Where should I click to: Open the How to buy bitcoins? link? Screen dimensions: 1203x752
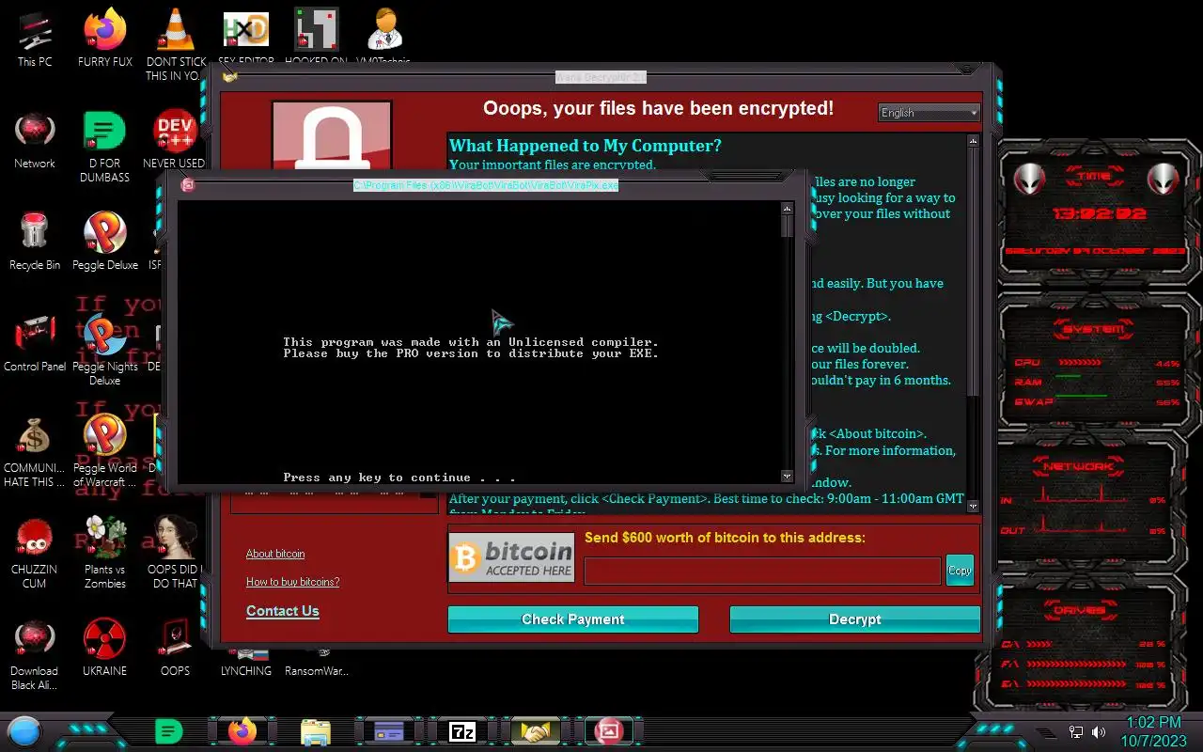(292, 582)
